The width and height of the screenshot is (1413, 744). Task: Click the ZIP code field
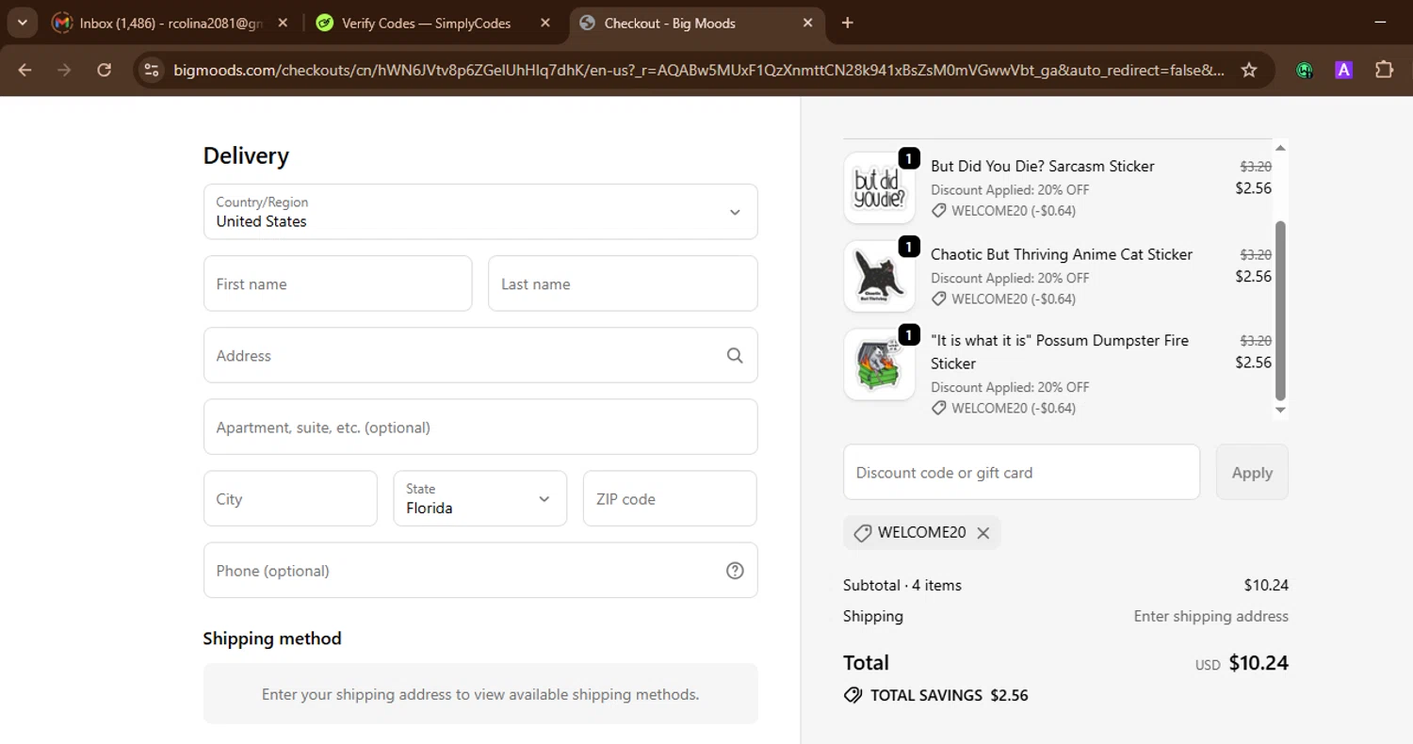click(670, 498)
